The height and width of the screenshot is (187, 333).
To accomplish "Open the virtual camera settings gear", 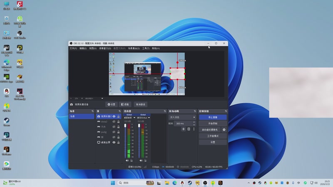I will point(224,130).
